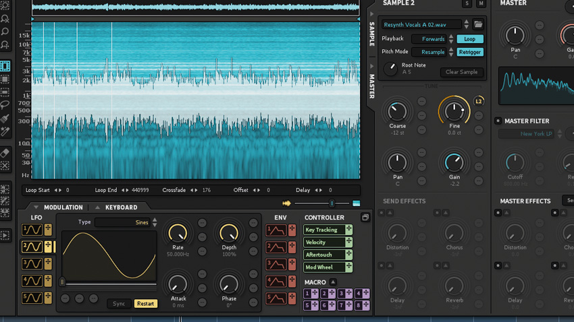
Task: Enable the Master Filter power toggle
Action: click(x=498, y=121)
